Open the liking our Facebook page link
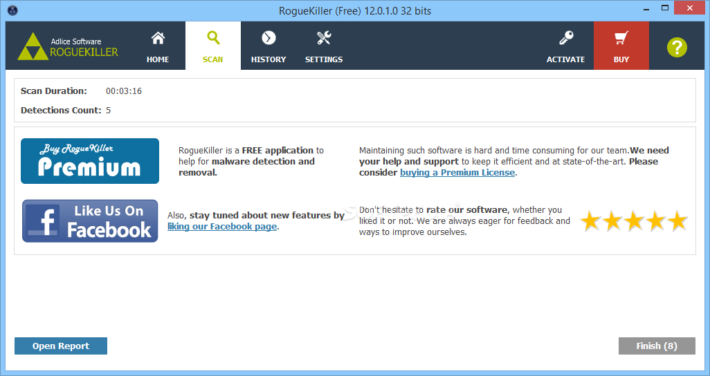710x376 pixels. click(222, 226)
